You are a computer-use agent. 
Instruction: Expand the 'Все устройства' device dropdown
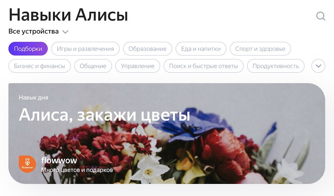(38, 31)
